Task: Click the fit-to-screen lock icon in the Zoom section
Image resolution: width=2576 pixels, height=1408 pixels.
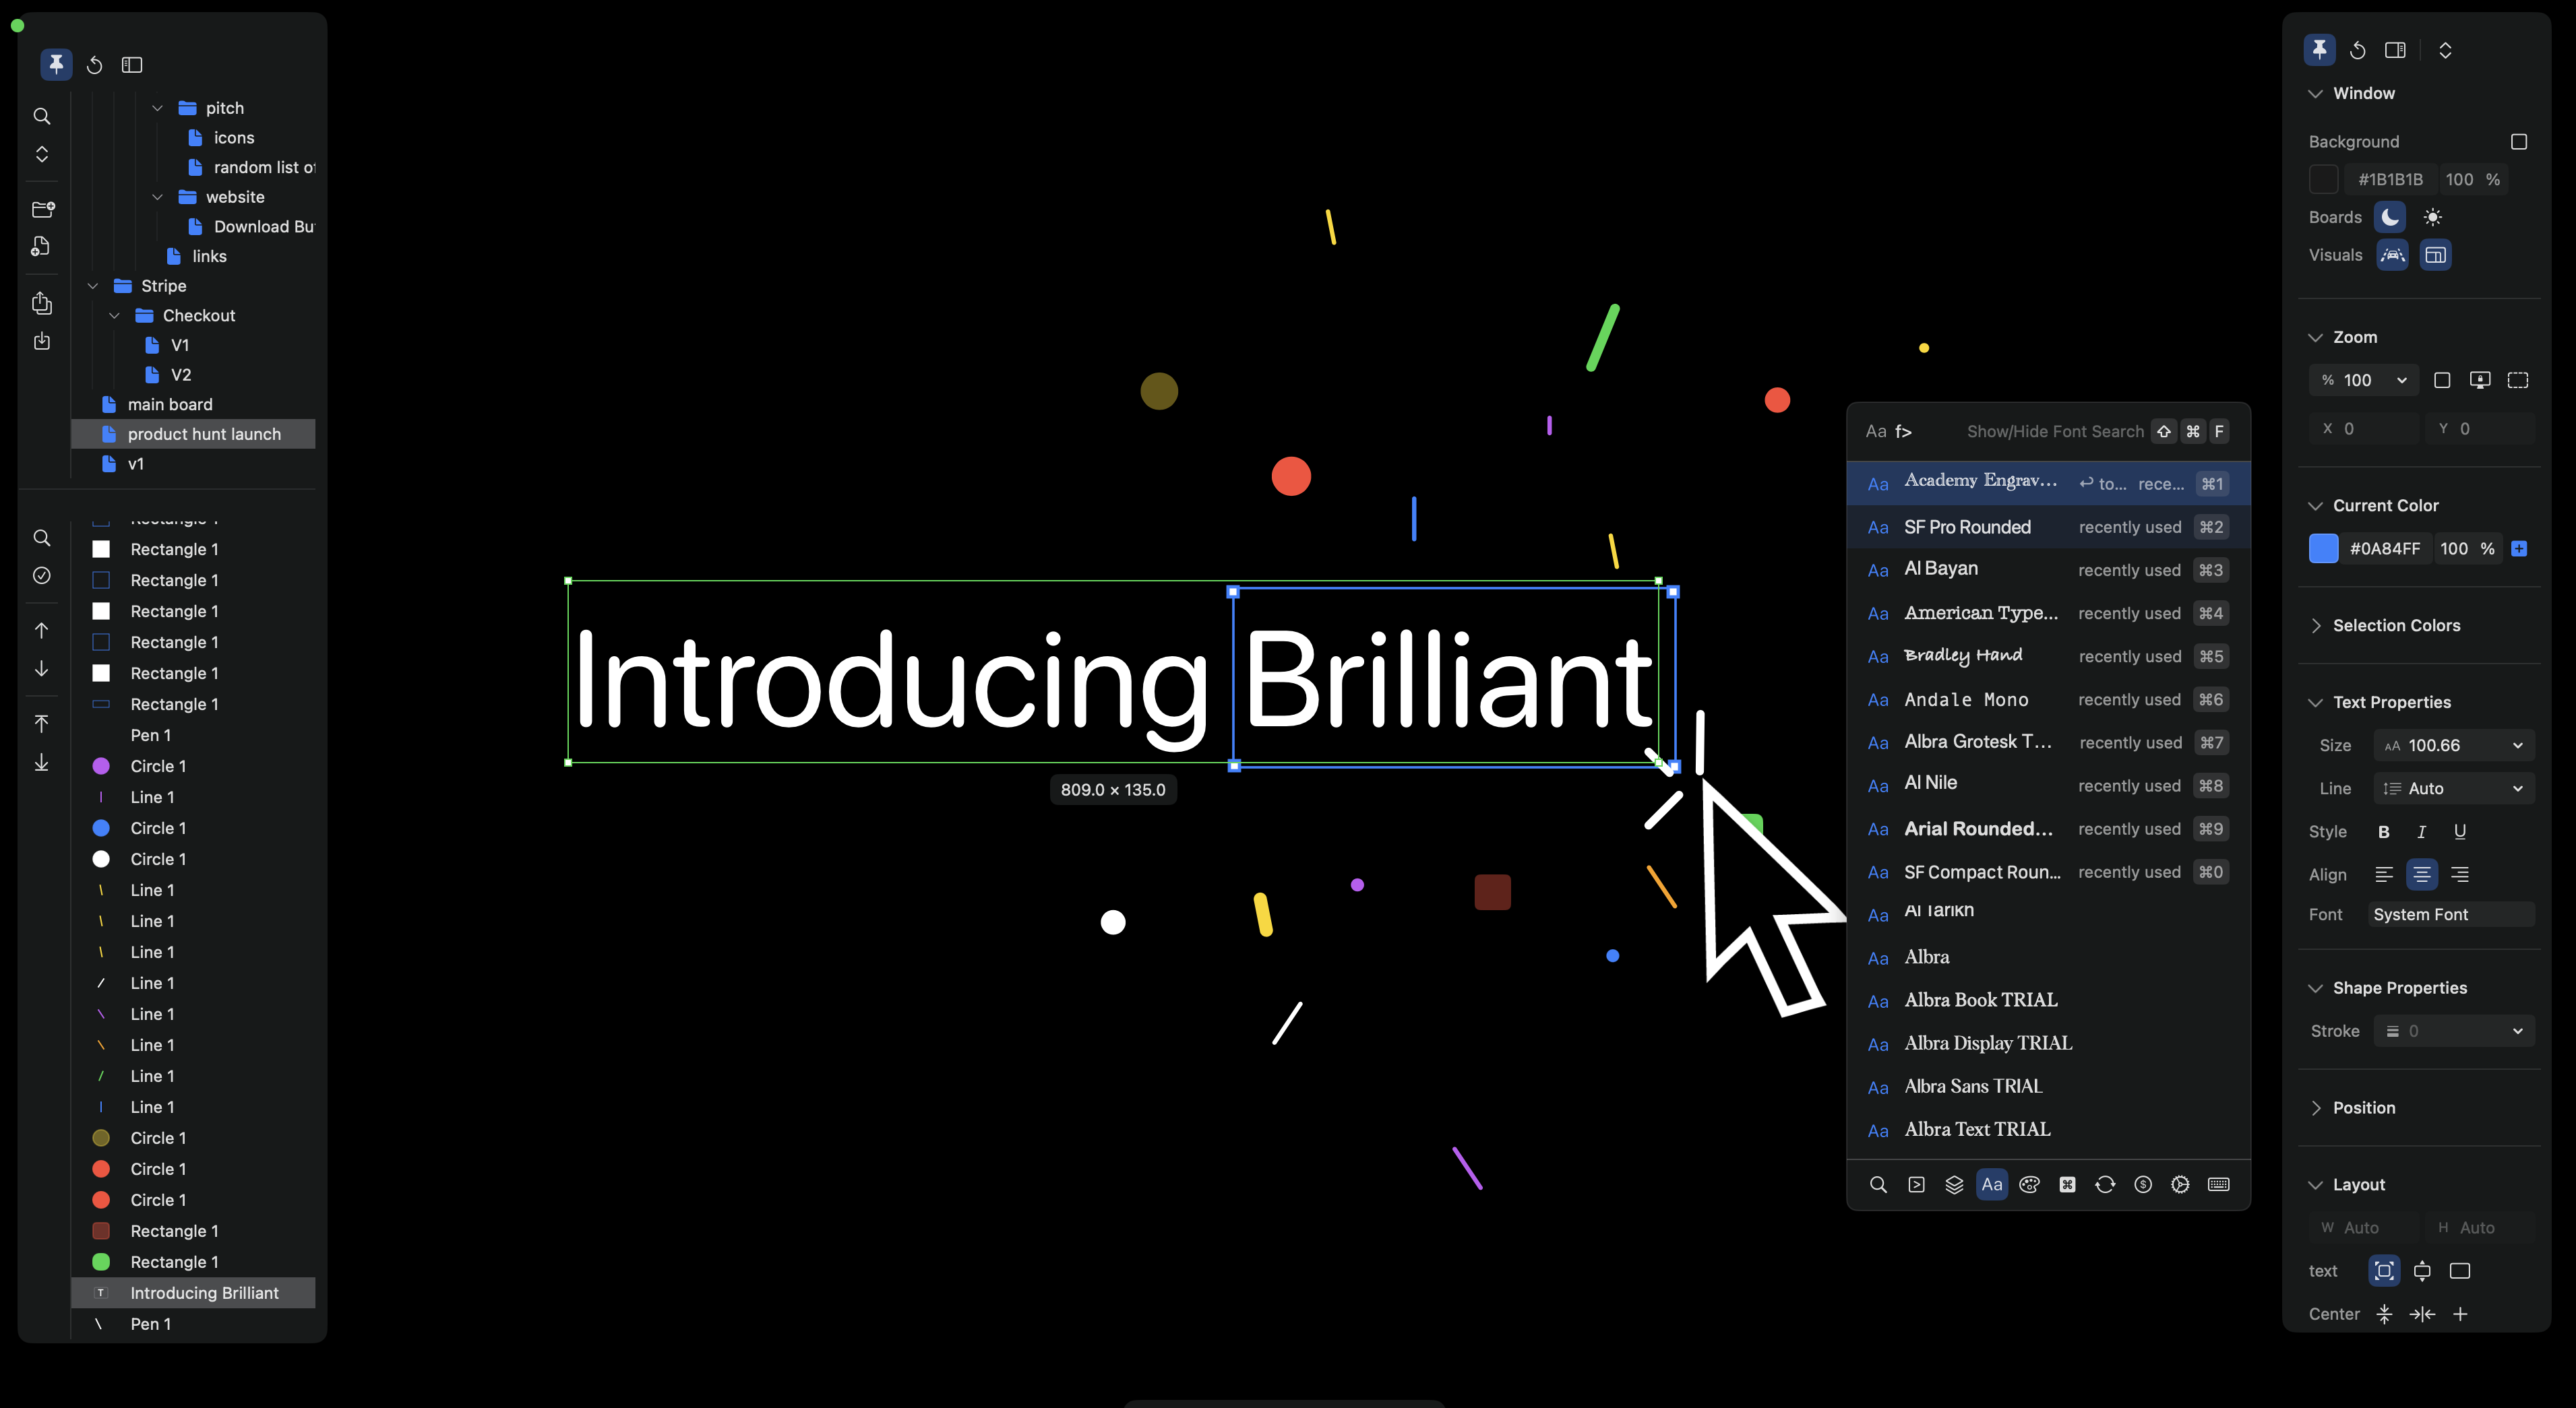Action: coord(2480,380)
